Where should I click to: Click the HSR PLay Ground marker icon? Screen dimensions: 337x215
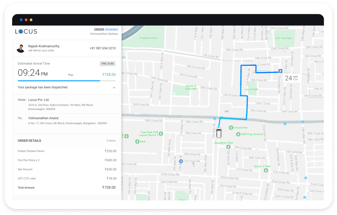click(x=238, y=134)
